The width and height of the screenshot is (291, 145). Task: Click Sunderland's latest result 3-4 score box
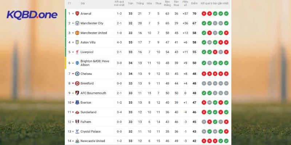coord(119,112)
